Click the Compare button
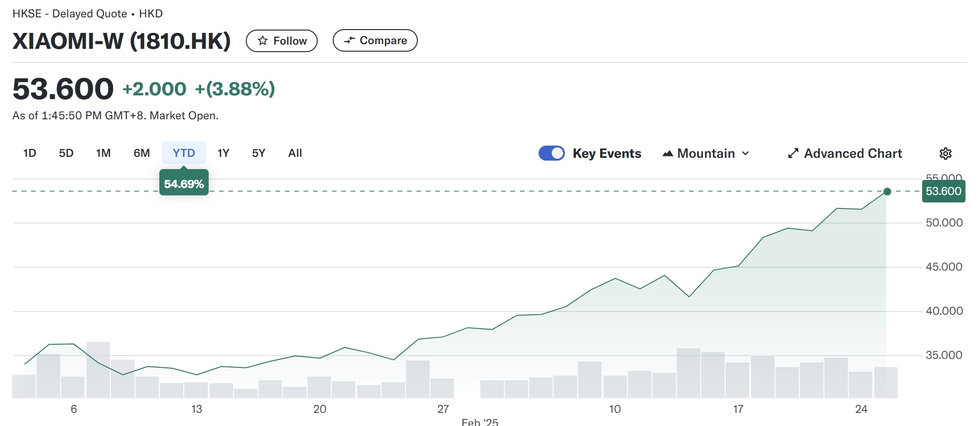This screenshot has width=979, height=426. 375,41
